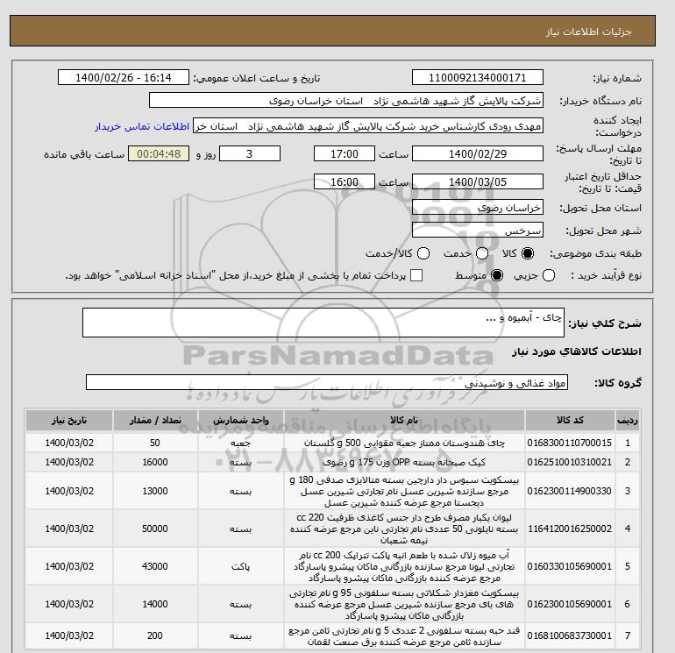
Task: Click the کد کالا column header
Action: point(570,420)
